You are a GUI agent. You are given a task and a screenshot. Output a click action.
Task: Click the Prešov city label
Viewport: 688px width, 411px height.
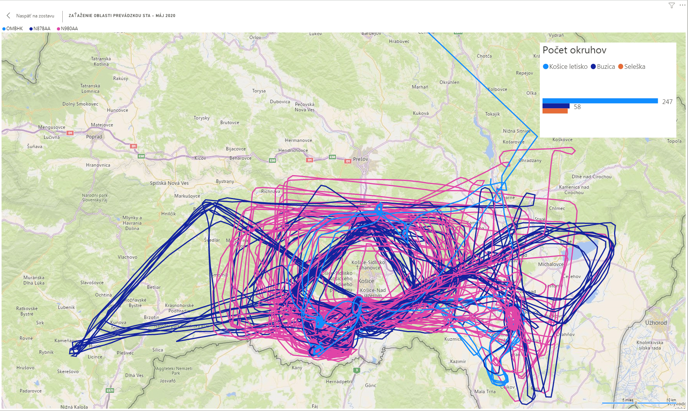(361, 159)
